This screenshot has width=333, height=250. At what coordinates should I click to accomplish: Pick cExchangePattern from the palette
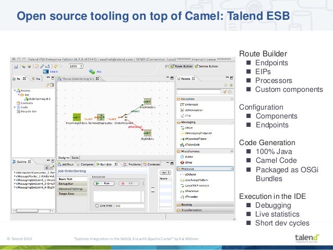(194, 180)
